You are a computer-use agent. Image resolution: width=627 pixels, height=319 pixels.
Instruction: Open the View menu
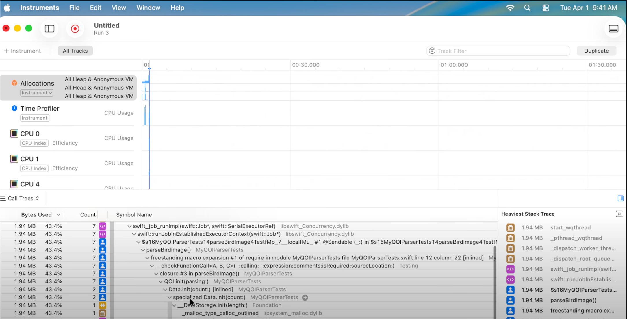click(118, 8)
